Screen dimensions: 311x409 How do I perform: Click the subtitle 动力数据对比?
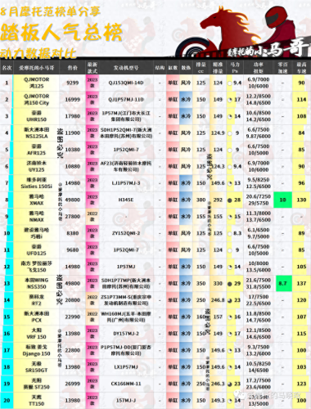(x=38, y=53)
